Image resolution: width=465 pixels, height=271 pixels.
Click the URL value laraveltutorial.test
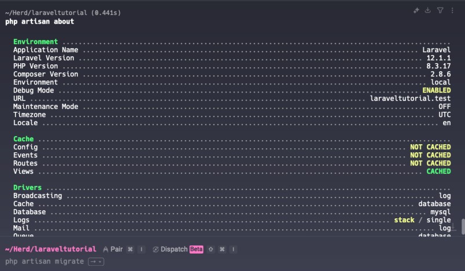[x=410, y=98]
